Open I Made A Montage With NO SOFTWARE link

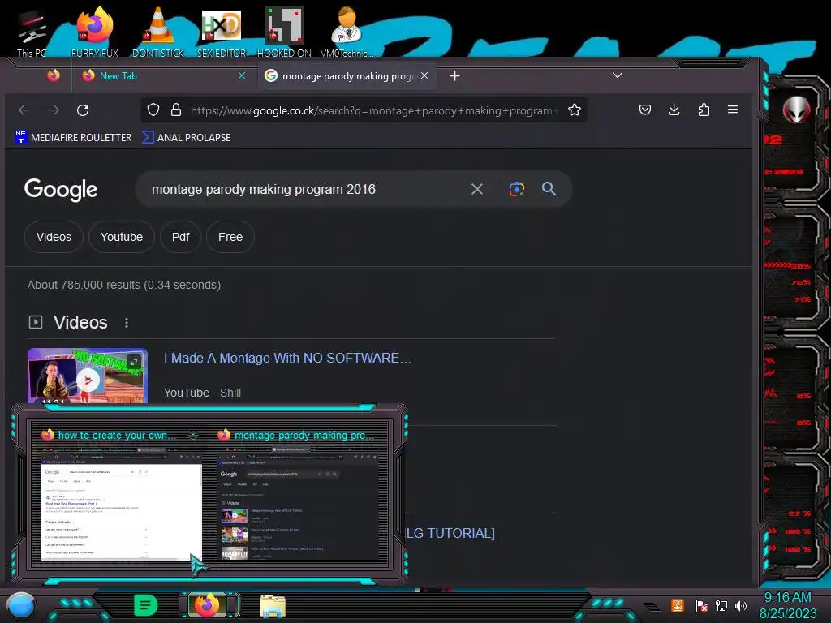pos(287,358)
